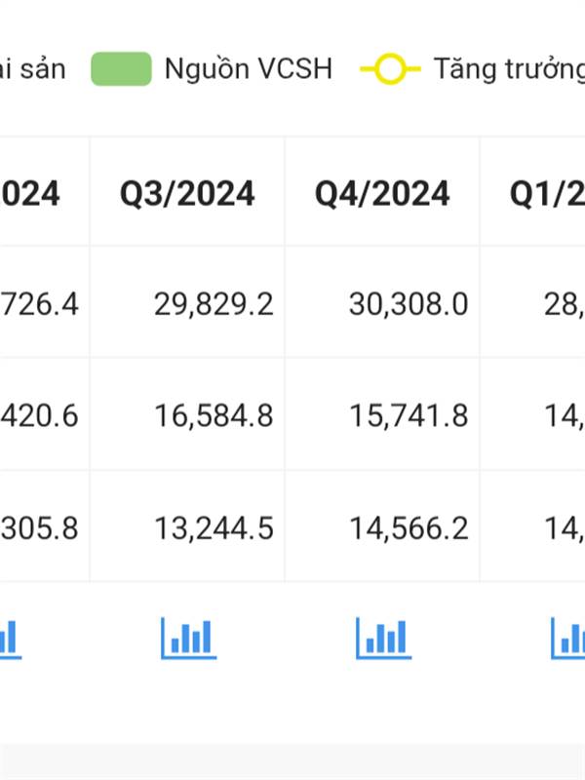
Task: Toggle the cut-off 'ai sản' legend label
Action: point(33,69)
